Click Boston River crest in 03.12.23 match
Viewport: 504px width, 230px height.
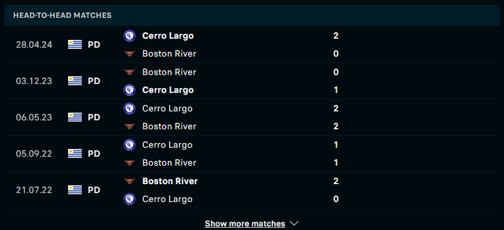pyautogui.click(x=130, y=72)
